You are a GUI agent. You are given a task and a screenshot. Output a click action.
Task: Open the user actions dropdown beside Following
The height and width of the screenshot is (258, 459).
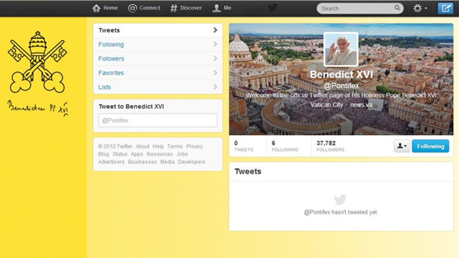[x=401, y=146]
